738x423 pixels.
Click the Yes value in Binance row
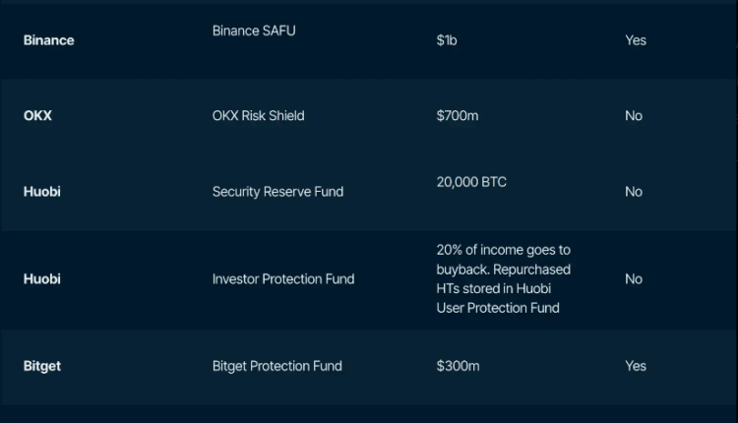[x=636, y=40]
